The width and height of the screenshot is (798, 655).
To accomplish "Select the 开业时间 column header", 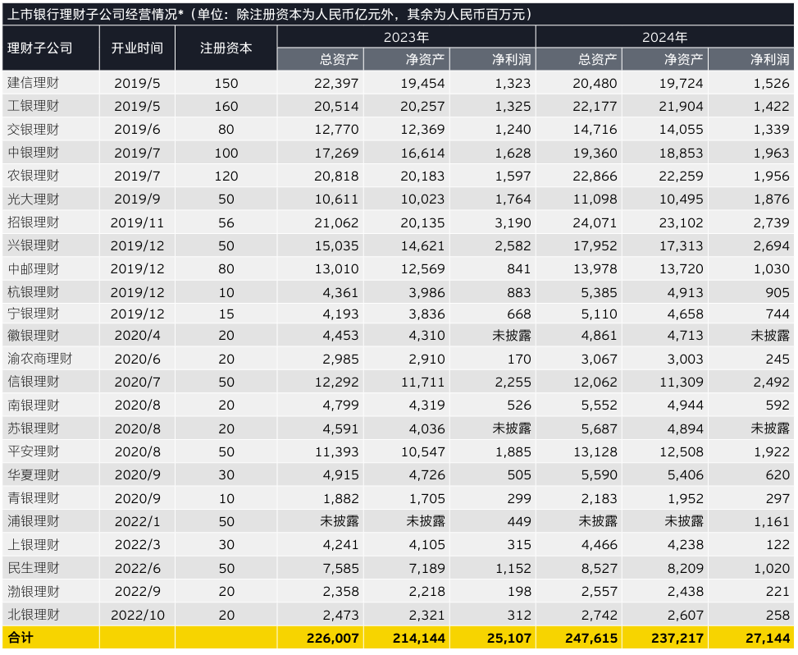I will point(137,48).
